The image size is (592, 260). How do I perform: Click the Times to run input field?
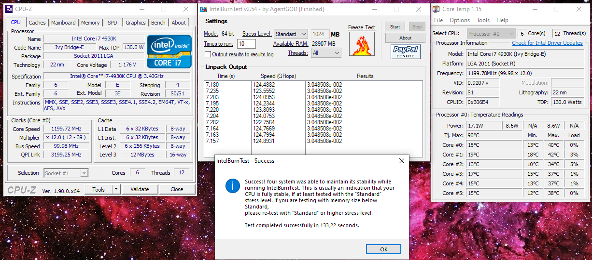point(246,44)
